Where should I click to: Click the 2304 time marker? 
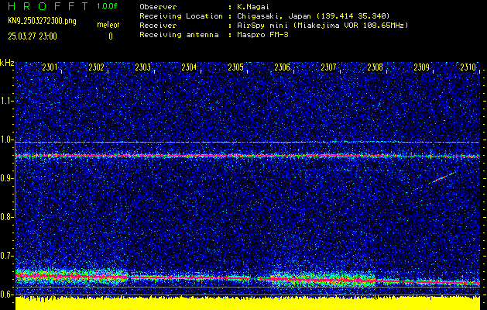[189, 67]
